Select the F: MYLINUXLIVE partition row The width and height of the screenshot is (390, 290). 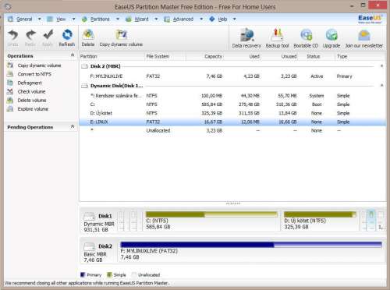click(x=232, y=76)
